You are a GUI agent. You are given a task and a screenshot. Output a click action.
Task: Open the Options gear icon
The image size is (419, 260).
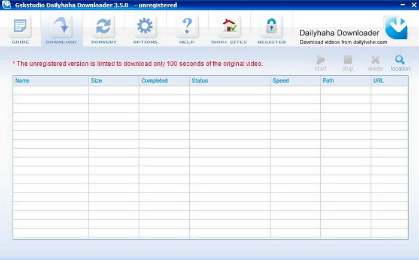click(145, 26)
